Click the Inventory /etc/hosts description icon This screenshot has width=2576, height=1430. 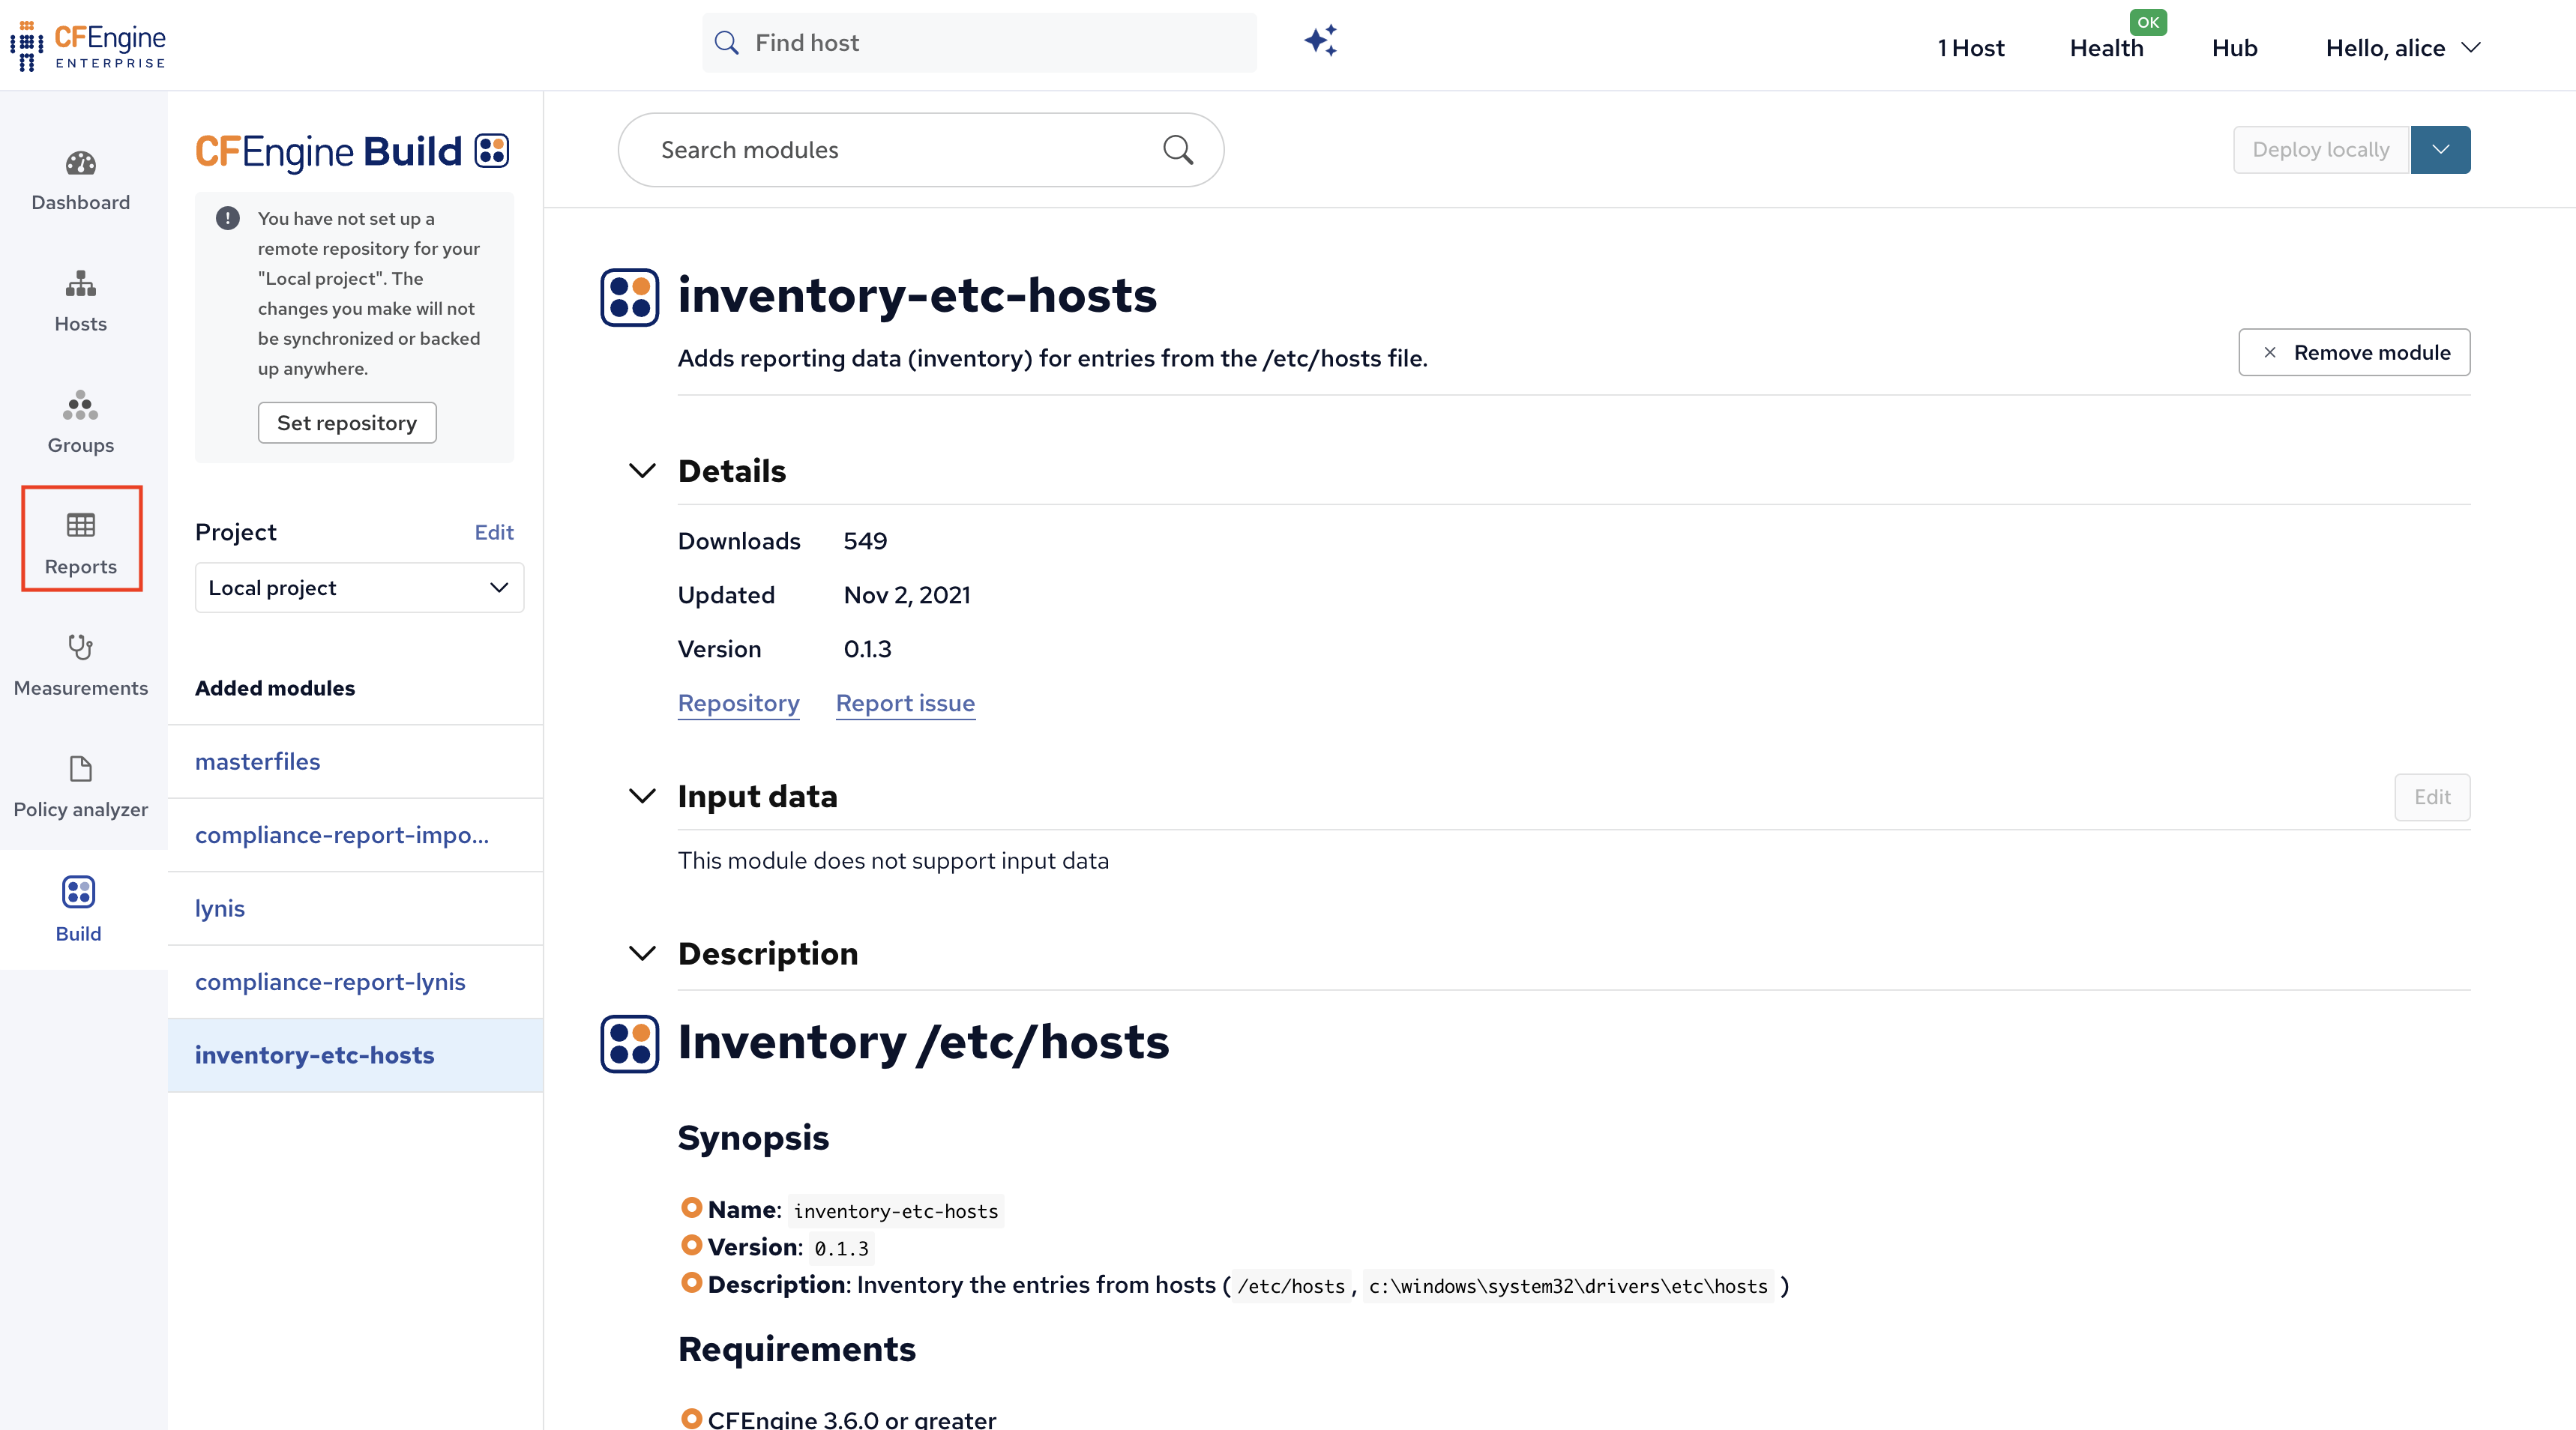pos(630,1044)
